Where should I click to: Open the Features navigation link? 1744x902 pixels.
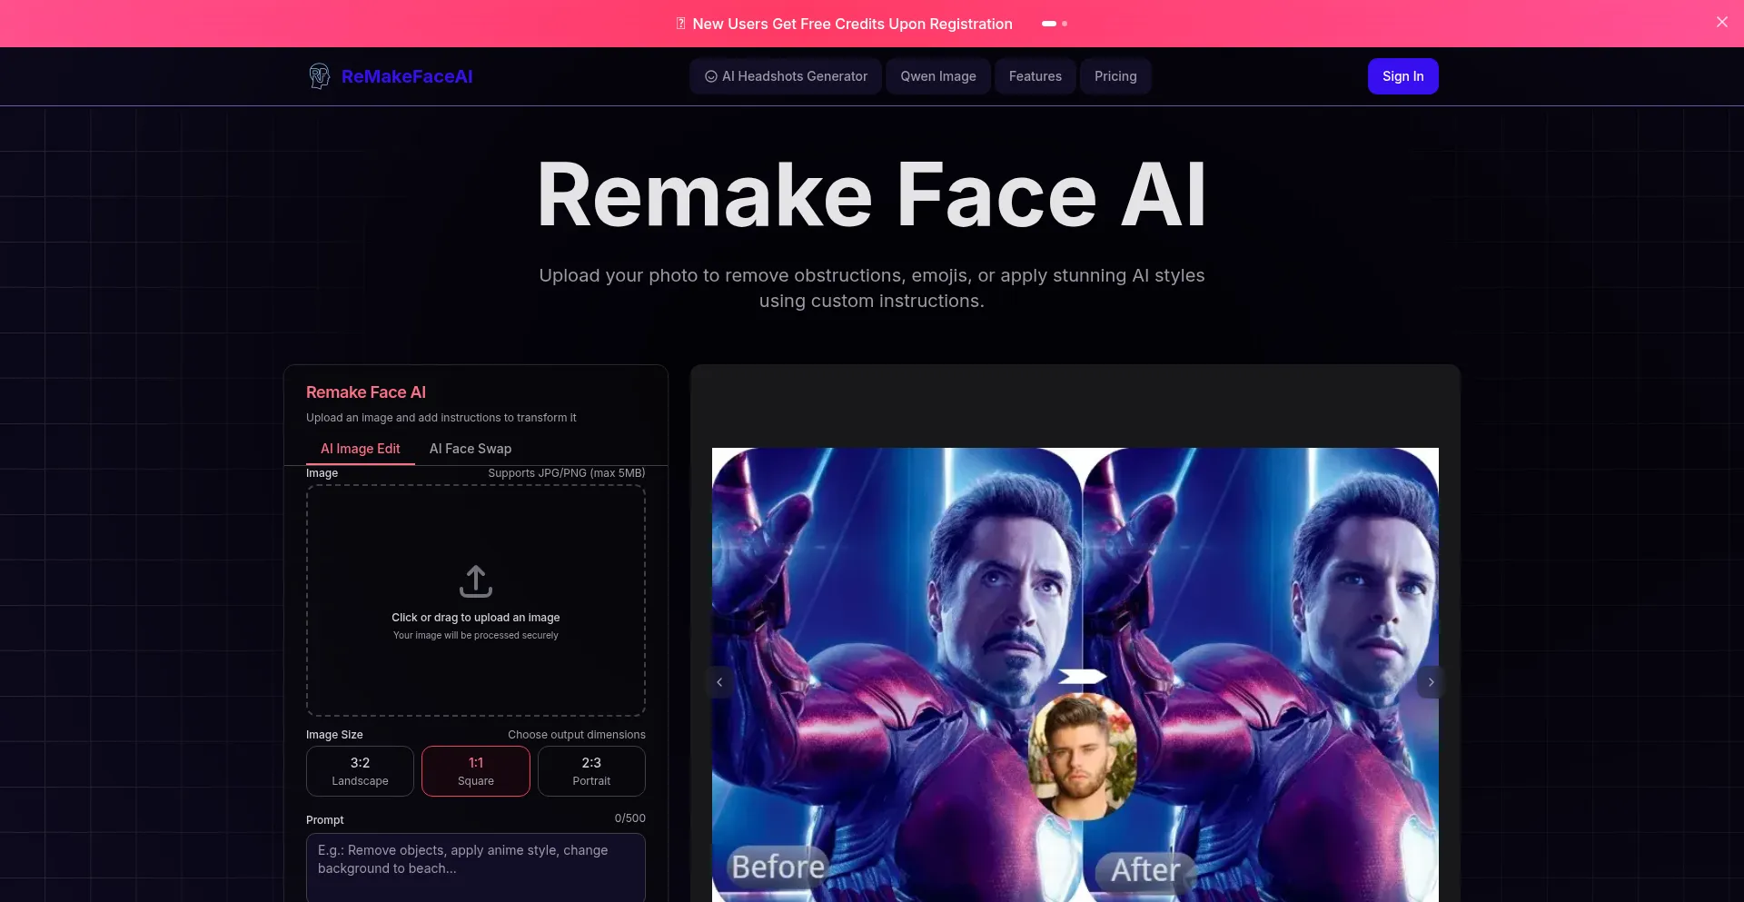(1035, 76)
